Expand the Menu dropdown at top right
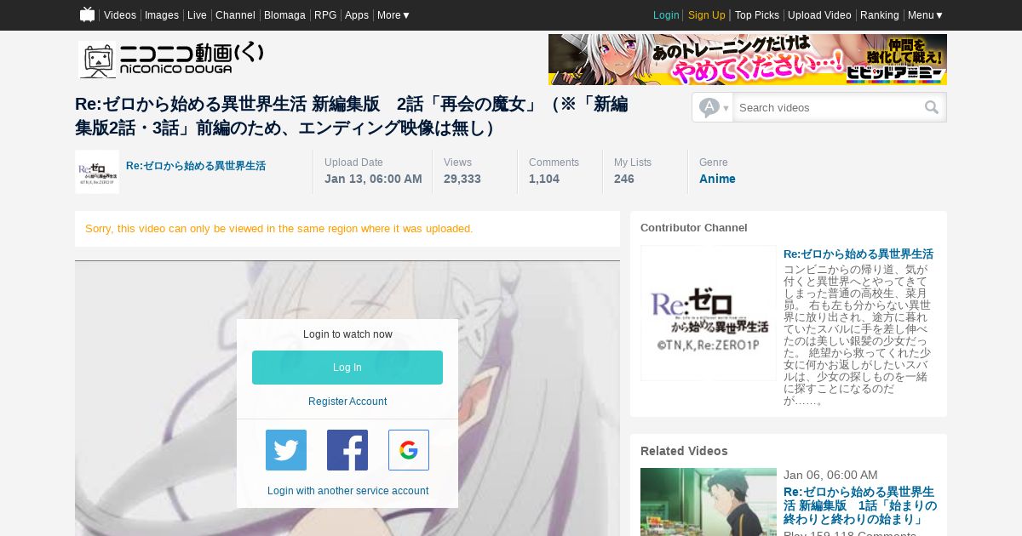 (925, 15)
